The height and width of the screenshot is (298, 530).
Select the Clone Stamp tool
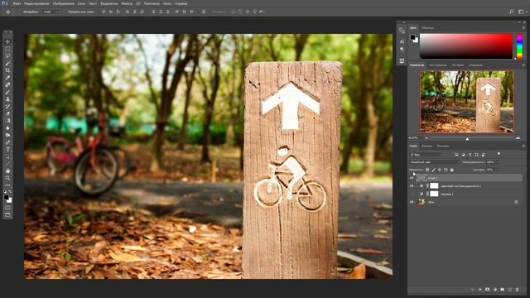point(7,99)
